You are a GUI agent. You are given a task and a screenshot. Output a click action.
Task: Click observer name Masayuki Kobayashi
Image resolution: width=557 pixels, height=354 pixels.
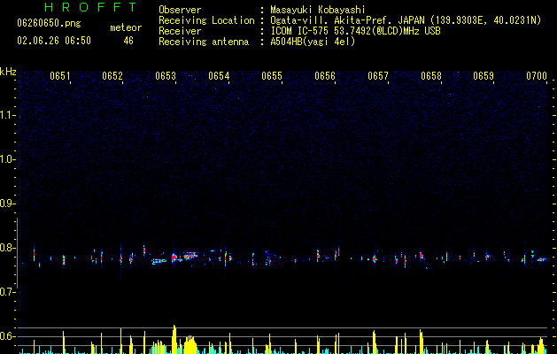pyautogui.click(x=318, y=10)
